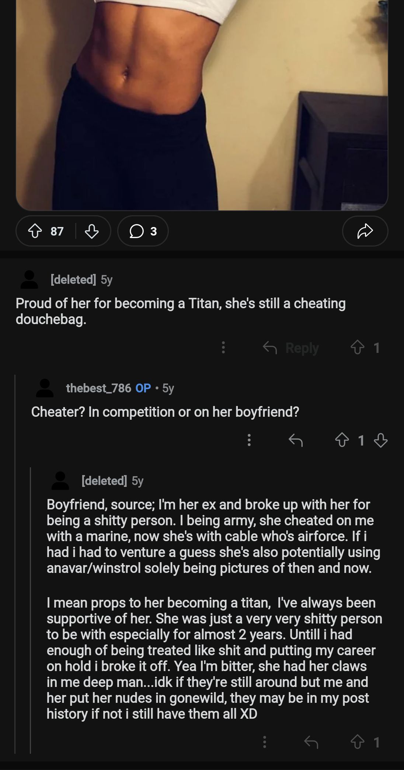Upvote thebest_786's 'Cheater?' comment
The image size is (404, 770).
[x=342, y=440]
